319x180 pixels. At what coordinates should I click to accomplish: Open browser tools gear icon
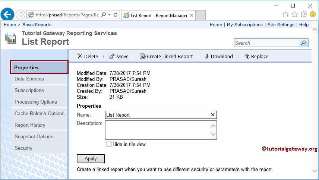point(304,14)
